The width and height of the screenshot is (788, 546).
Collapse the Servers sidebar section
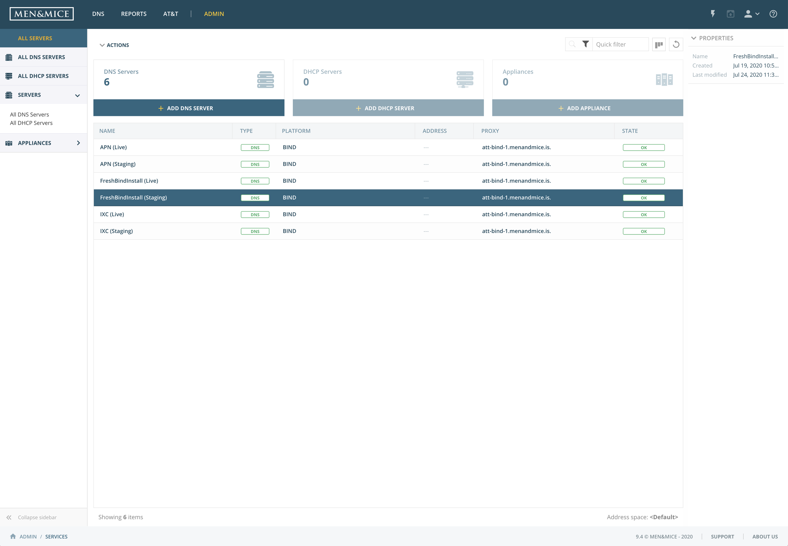[x=78, y=95]
